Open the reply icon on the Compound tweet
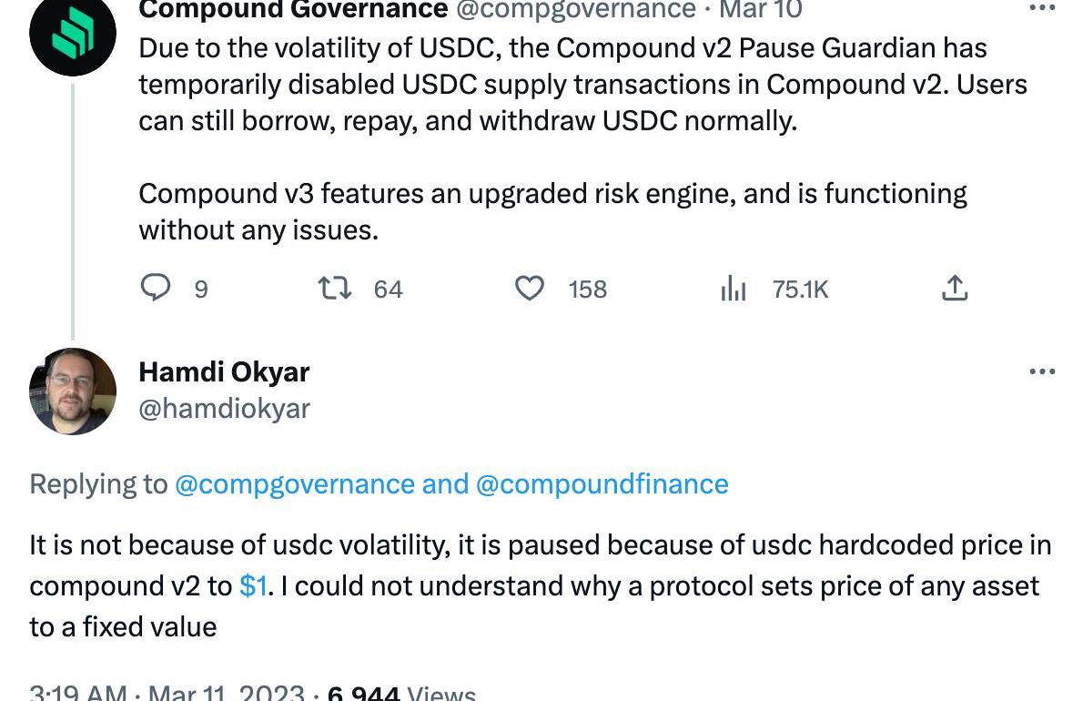The height and width of the screenshot is (701, 1083). (x=156, y=288)
